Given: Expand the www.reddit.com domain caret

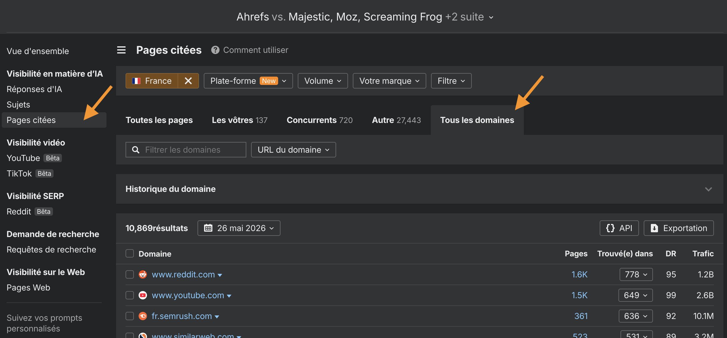Looking at the screenshot, I should [x=220, y=275].
